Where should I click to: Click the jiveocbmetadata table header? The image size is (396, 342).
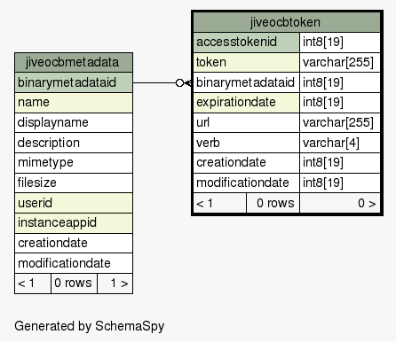[x=74, y=63]
